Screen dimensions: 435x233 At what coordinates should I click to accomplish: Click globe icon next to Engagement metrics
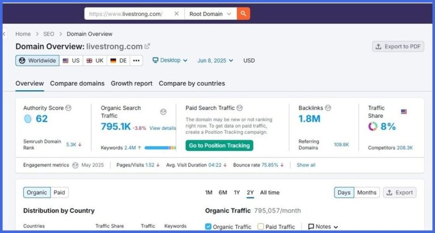pos(75,165)
